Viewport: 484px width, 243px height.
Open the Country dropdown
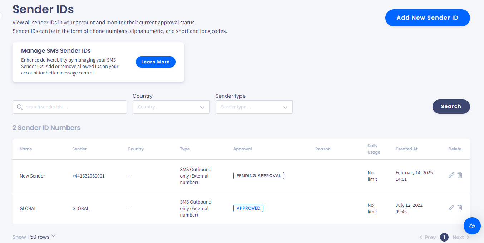point(171,107)
